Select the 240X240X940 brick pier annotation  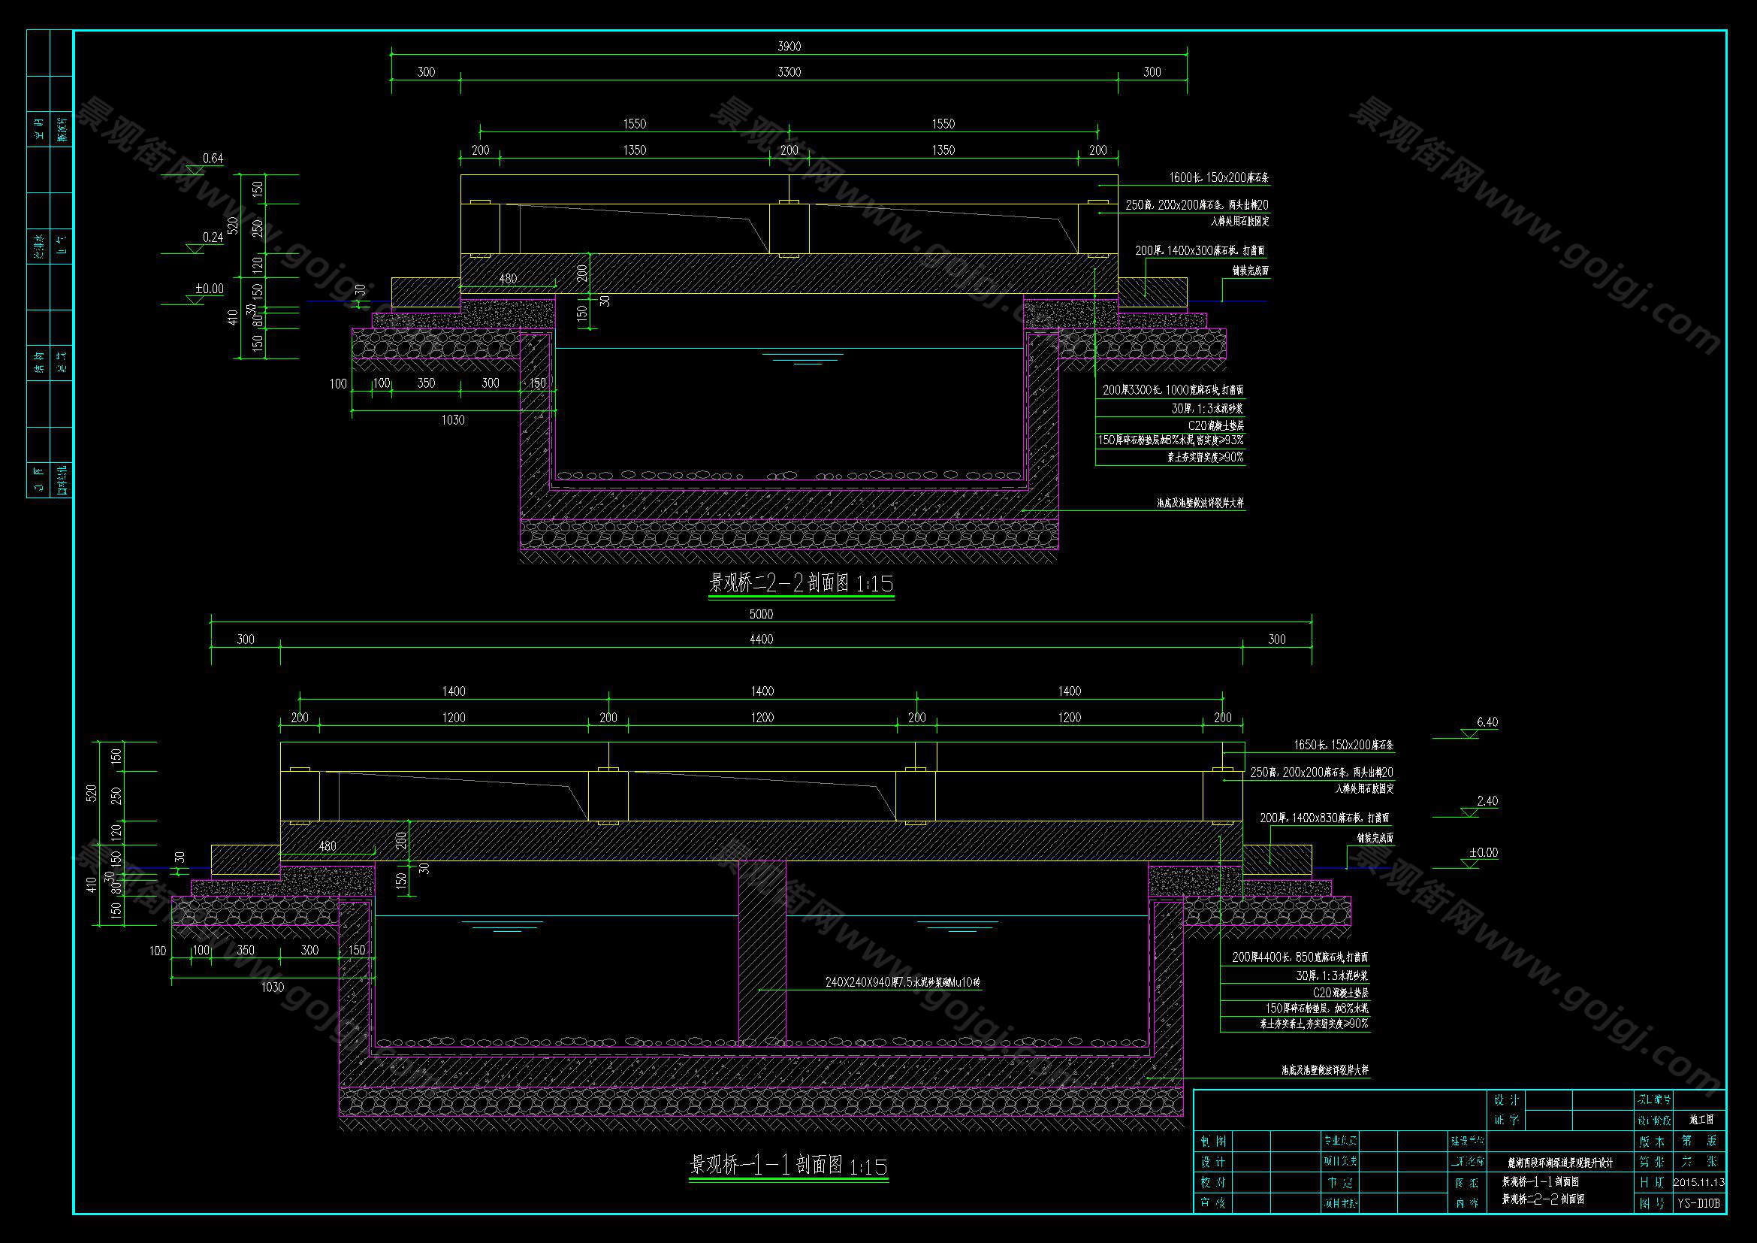(x=902, y=982)
